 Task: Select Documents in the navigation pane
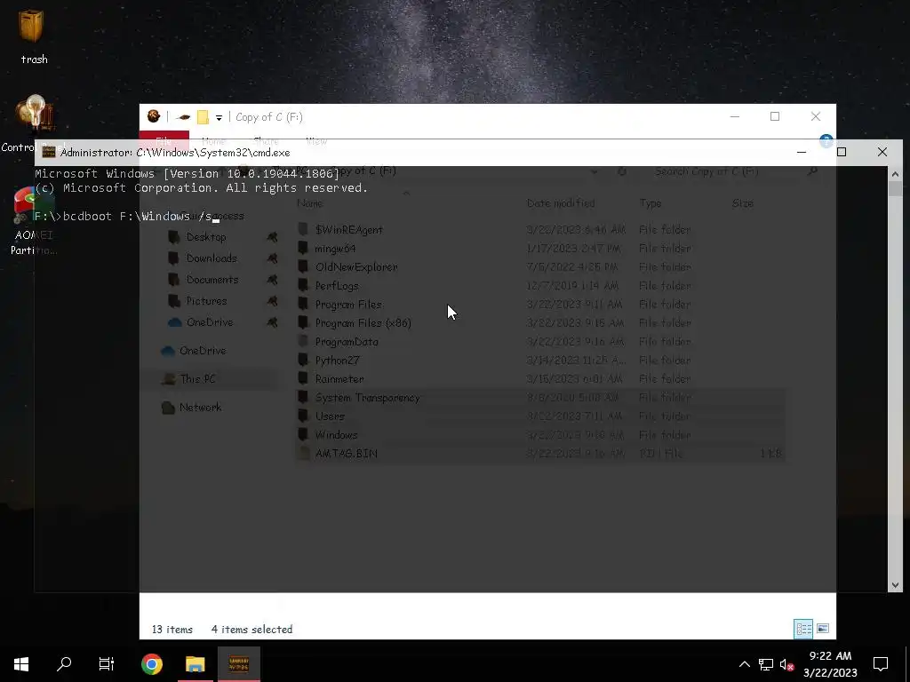[212, 280]
